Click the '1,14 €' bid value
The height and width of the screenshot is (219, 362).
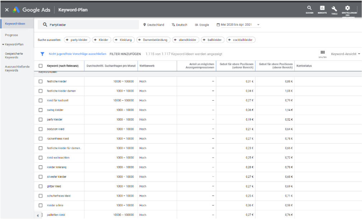(289, 110)
